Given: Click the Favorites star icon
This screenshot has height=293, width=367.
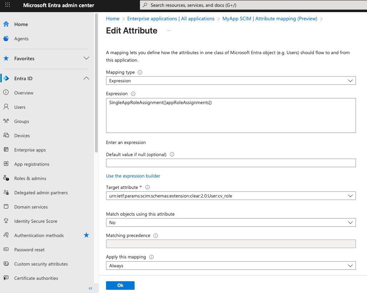Looking at the screenshot, I should [6, 58].
